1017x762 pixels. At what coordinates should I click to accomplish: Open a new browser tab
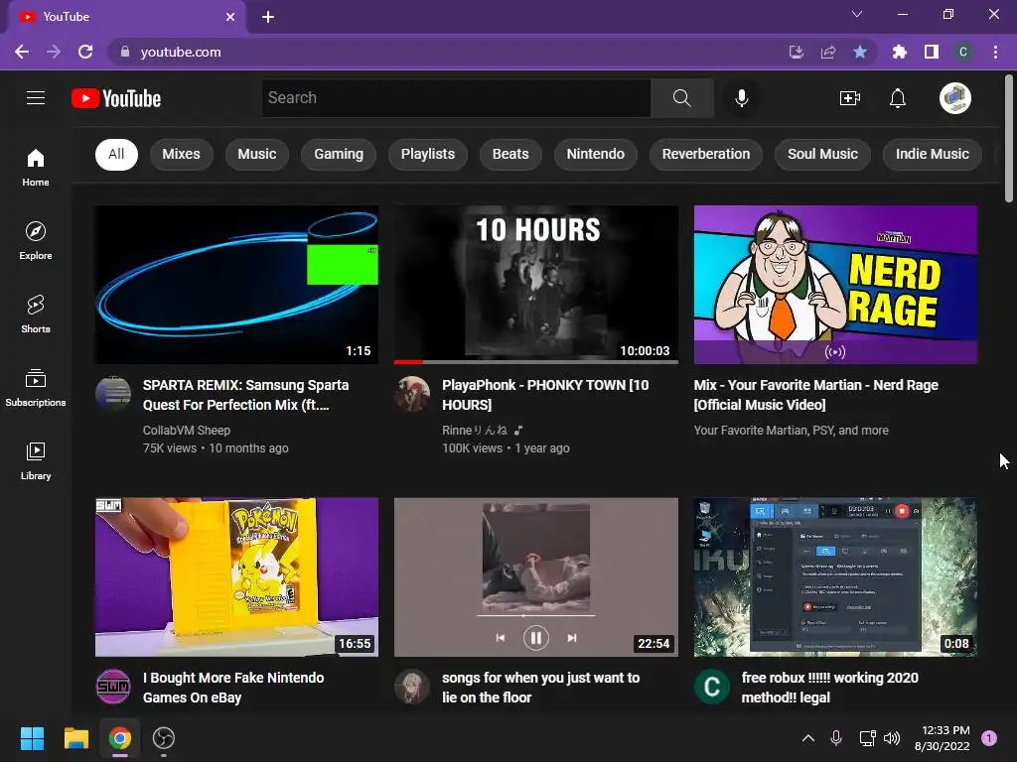pyautogui.click(x=268, y=18)
